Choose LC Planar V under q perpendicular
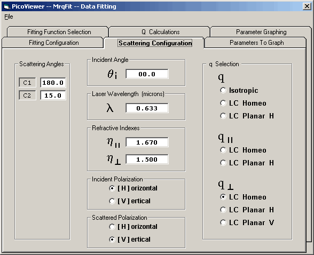This screenshot has height=255, width=314. [247, 222]
